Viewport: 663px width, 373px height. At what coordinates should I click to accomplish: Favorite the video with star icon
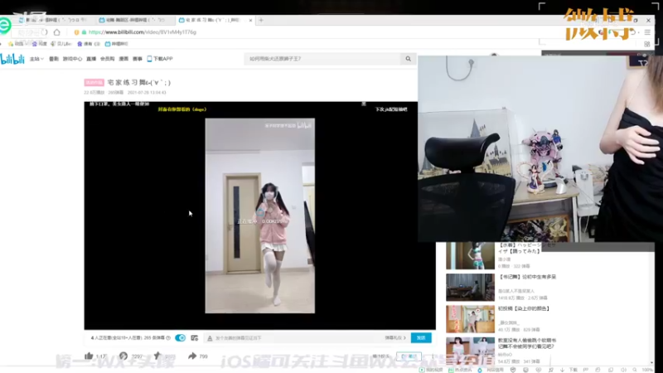pos(157,356)
